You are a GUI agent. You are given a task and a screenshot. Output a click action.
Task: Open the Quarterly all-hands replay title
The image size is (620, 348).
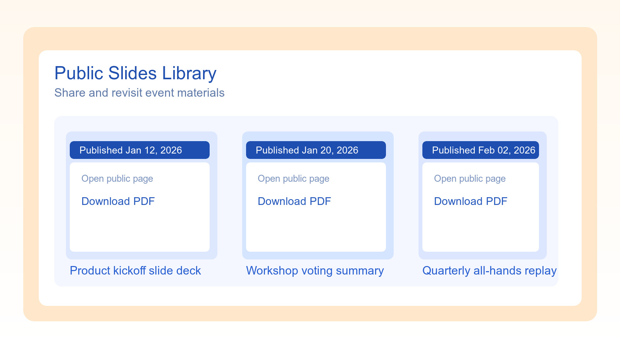click(489, 271)
